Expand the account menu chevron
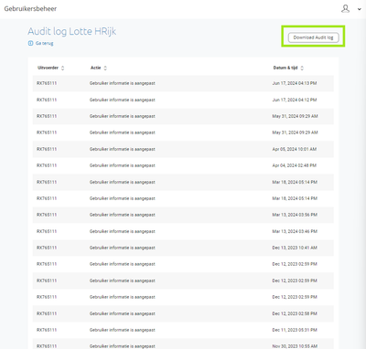366x349 pixels. pyautogui.click(x=360, y=9)
